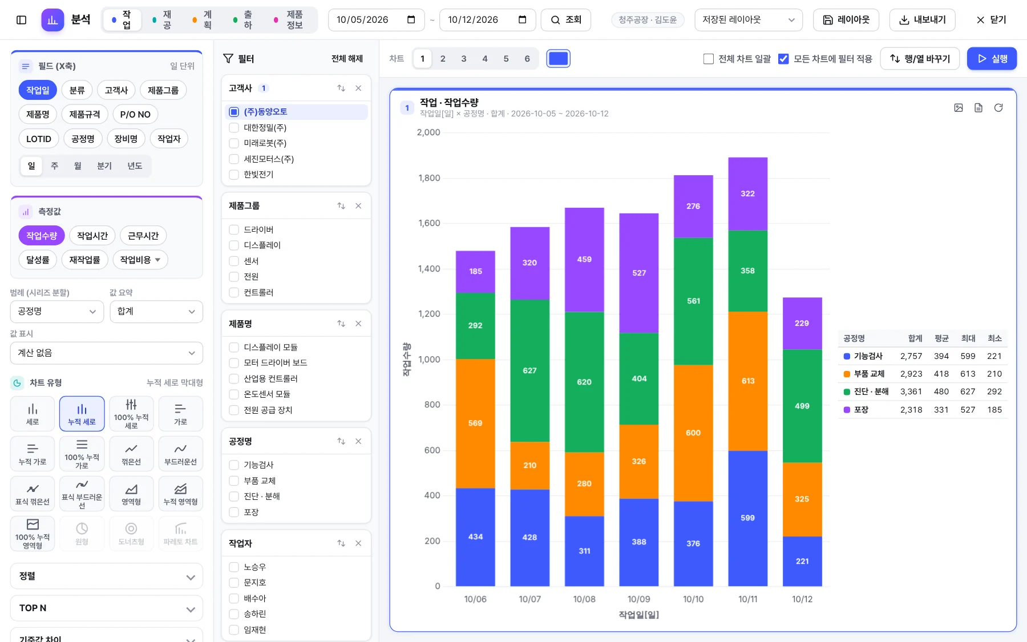Select chart tab 3
This screenshot has height=642, width=1027.
tap(464, 59)
